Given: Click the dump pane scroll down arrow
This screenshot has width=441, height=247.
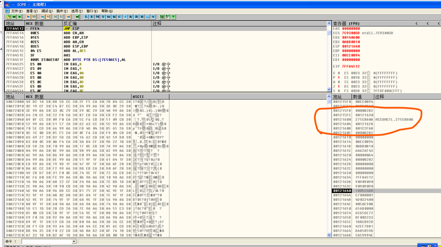Looking at the screenshot, I should click(x=329, y=235).
